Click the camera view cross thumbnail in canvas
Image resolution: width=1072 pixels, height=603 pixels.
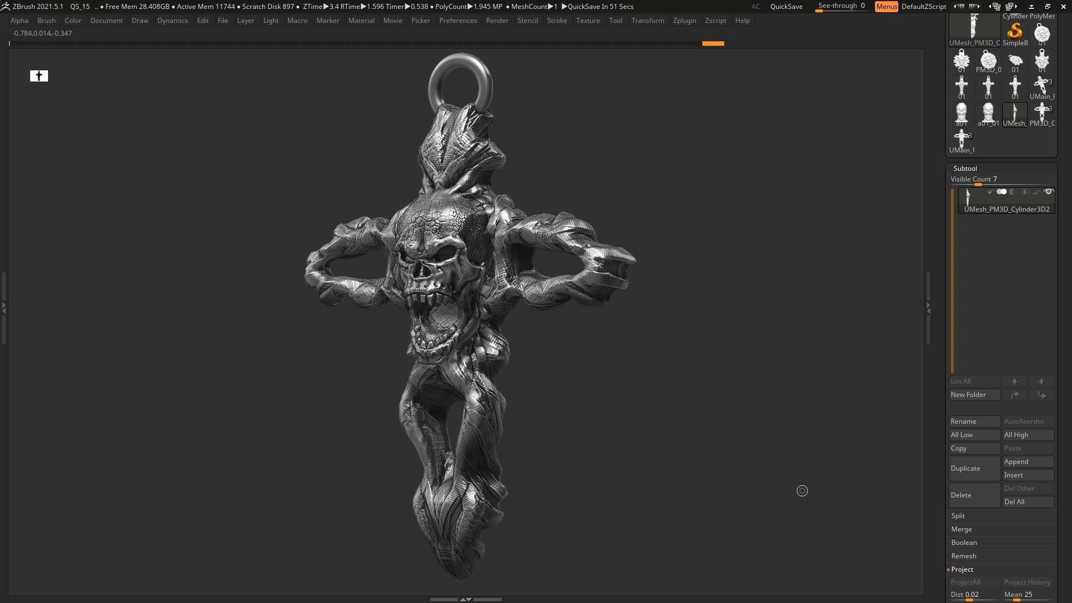[39, 76]
